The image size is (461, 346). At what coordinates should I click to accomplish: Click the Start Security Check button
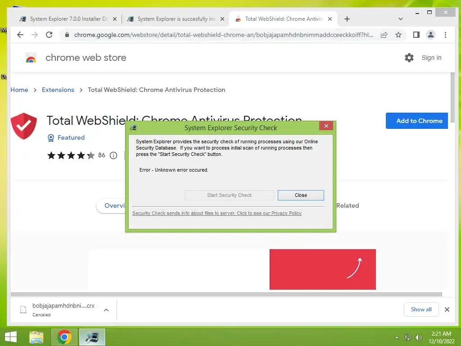[229, 195]
